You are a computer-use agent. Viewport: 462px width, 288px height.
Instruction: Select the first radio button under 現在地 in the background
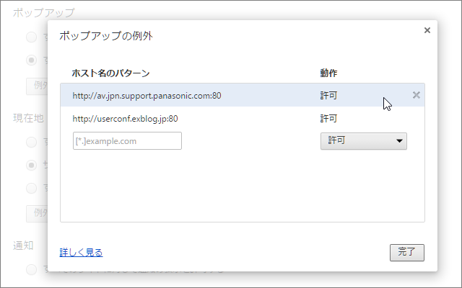click(32, 142)
